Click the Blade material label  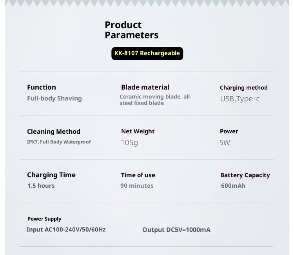[x=145, y=87]
